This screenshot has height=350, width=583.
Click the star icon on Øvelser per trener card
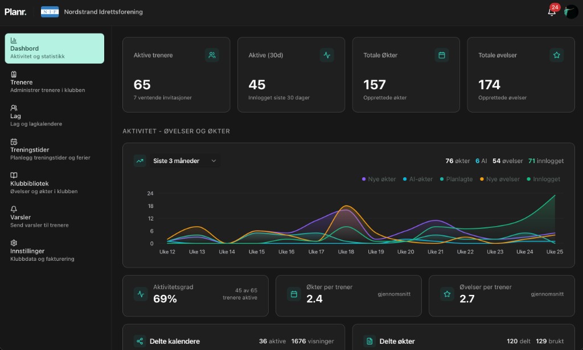447,294
